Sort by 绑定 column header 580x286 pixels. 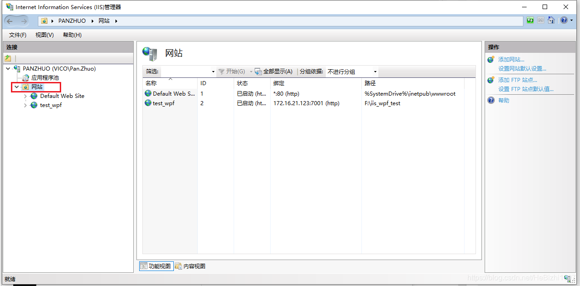pyautogui.click(x=316, y=83)
